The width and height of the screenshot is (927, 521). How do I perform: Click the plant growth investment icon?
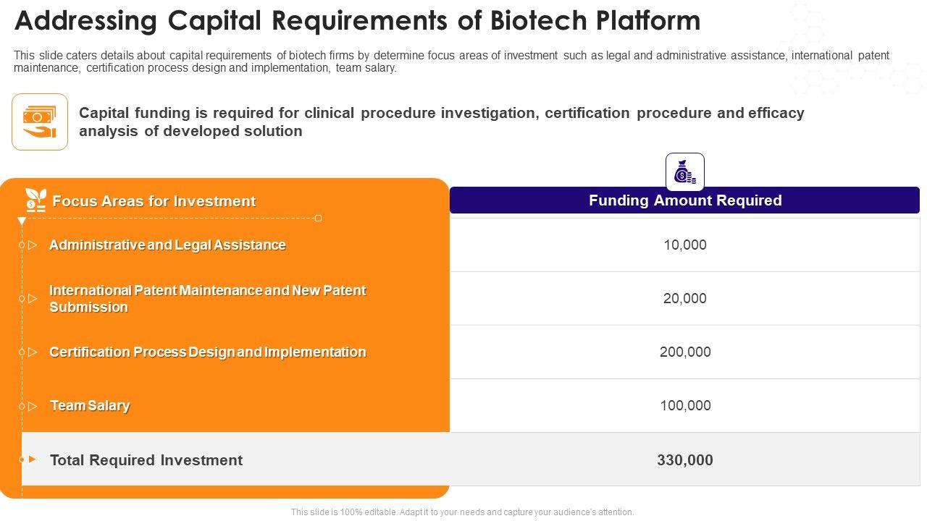[x=35, y=200]
